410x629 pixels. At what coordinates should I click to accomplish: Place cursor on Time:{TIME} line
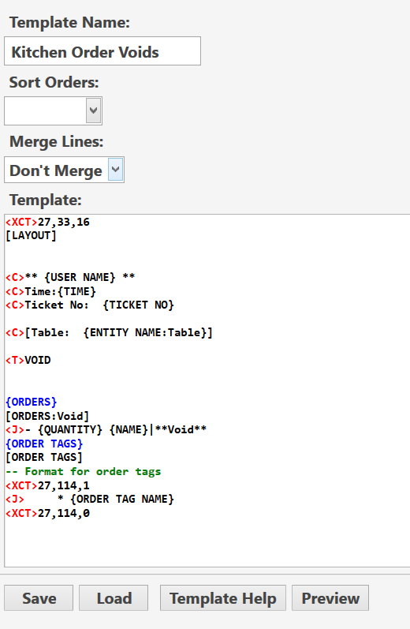tap(51, 291)
